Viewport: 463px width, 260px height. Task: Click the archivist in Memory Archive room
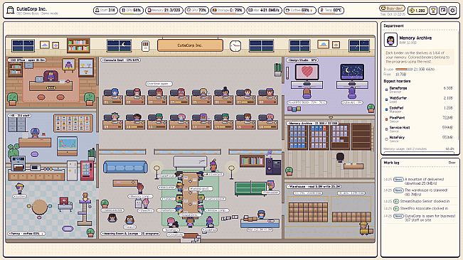[340, 158]
